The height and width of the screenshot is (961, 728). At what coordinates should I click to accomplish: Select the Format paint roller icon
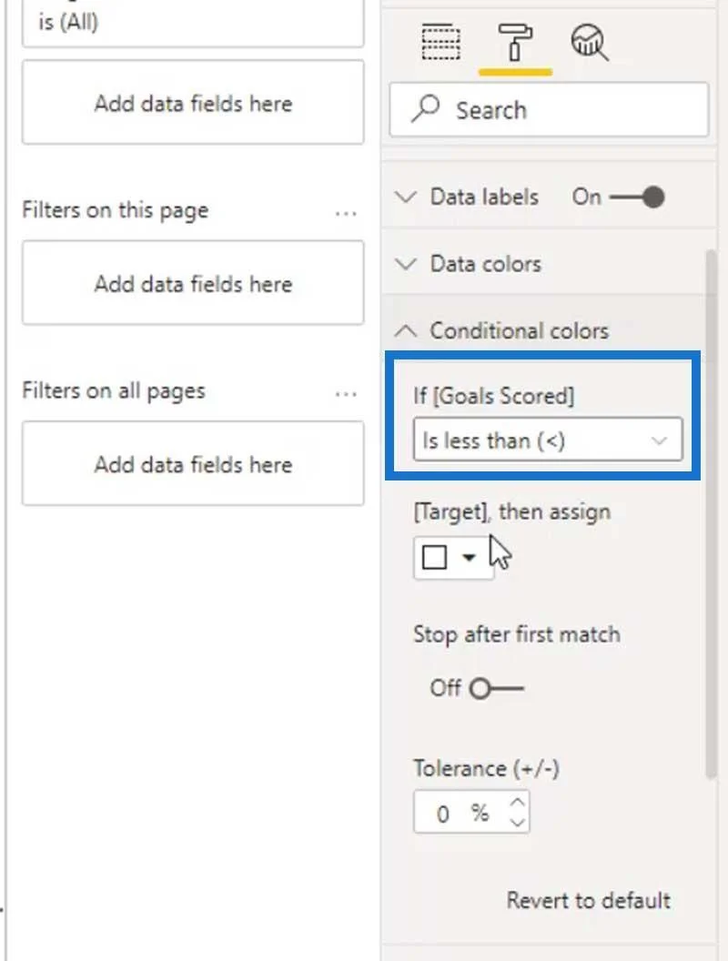point(515,42)
